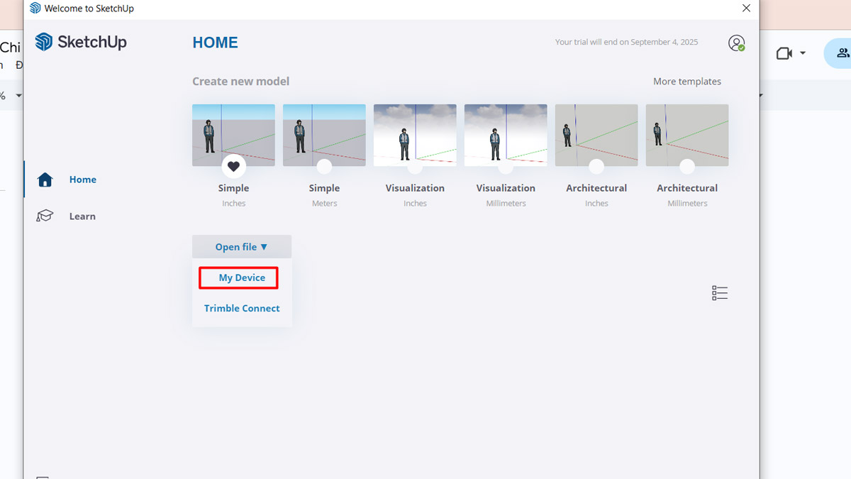Click the SketchUp title bar icon
Screen dimensions: 851x479
click(35, 9)
